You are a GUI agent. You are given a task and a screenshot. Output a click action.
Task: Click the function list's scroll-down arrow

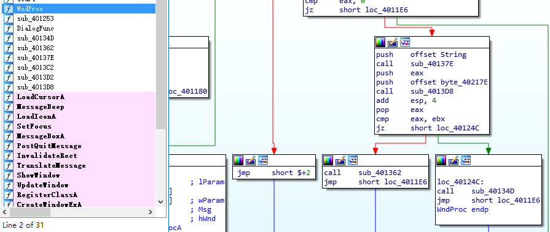pos(160,202)
